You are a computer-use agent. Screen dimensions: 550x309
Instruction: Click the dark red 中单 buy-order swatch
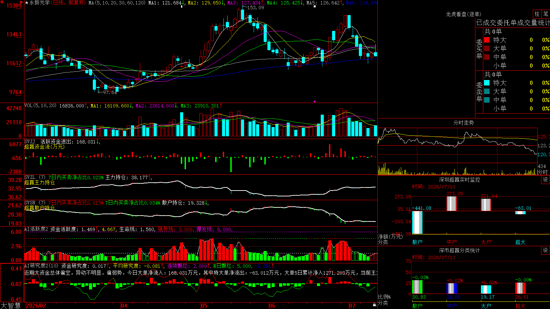pos(487,57)
